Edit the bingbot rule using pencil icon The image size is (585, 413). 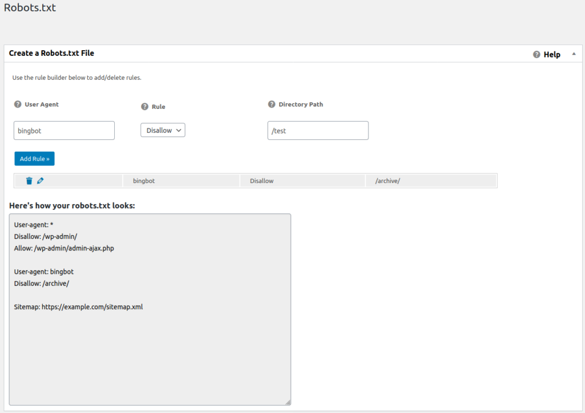pos(40,181)
